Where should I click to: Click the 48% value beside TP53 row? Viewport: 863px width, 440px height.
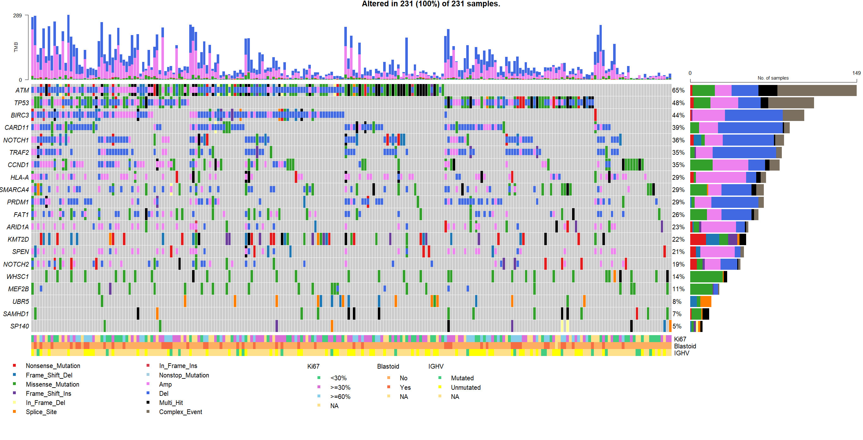(678, 103)
